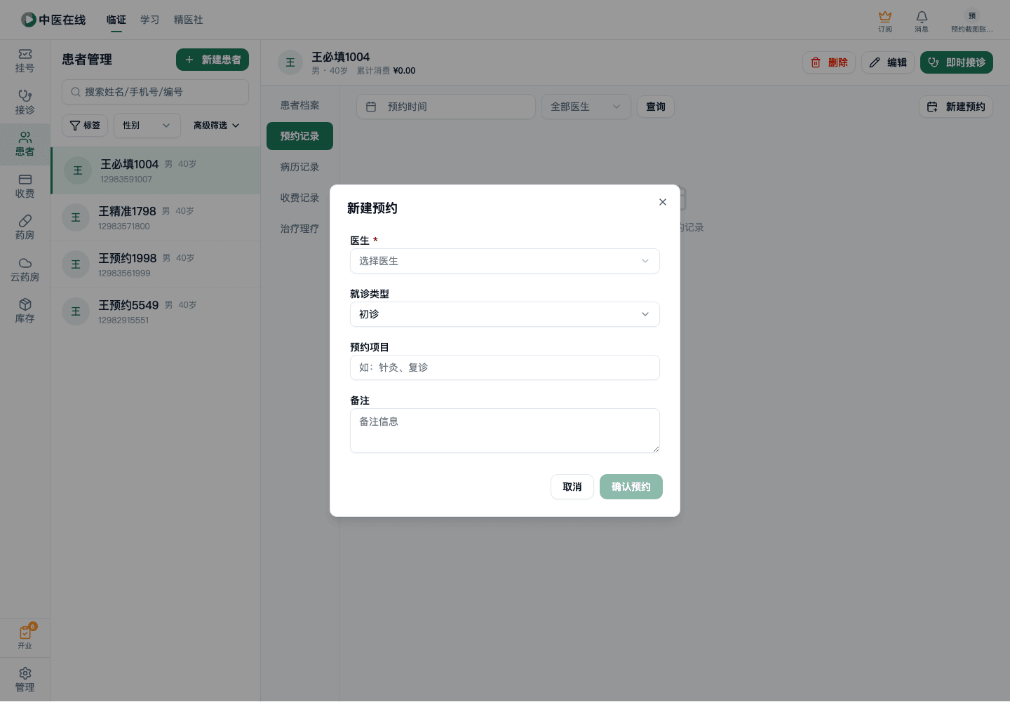Image resolution: width=1010 pixels, height=702 pixels.
Task: Select patient row 王必填1004
Action: click(156, 170)
